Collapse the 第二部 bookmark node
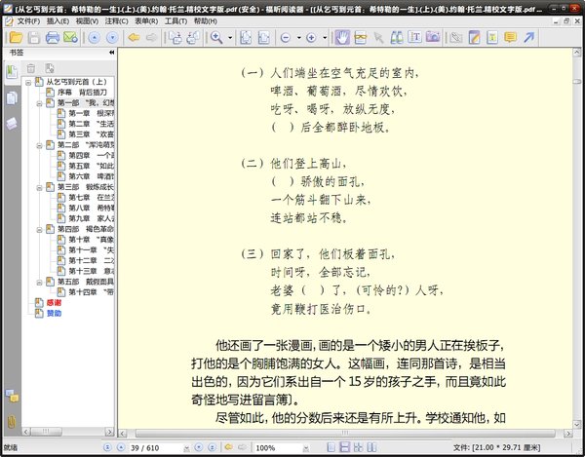 coord(39,146)
